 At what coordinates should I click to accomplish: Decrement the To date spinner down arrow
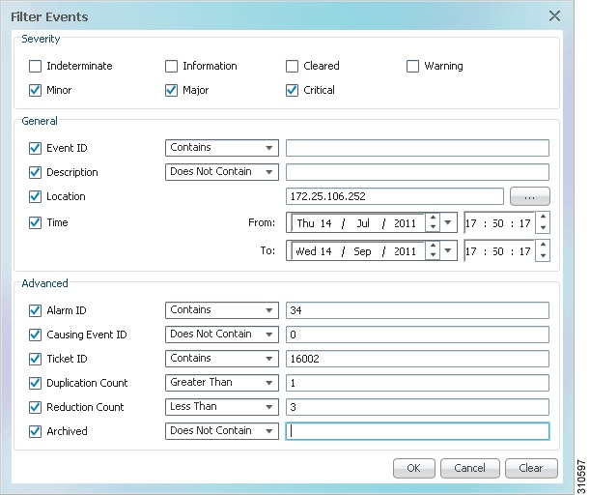pos(434,255)
